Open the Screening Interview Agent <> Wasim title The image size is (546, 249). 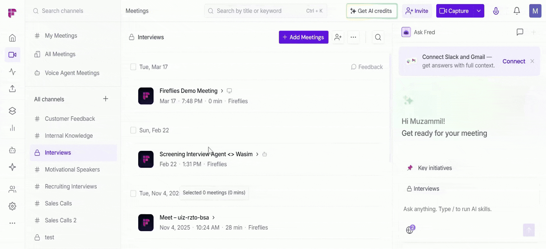[206, 154]
